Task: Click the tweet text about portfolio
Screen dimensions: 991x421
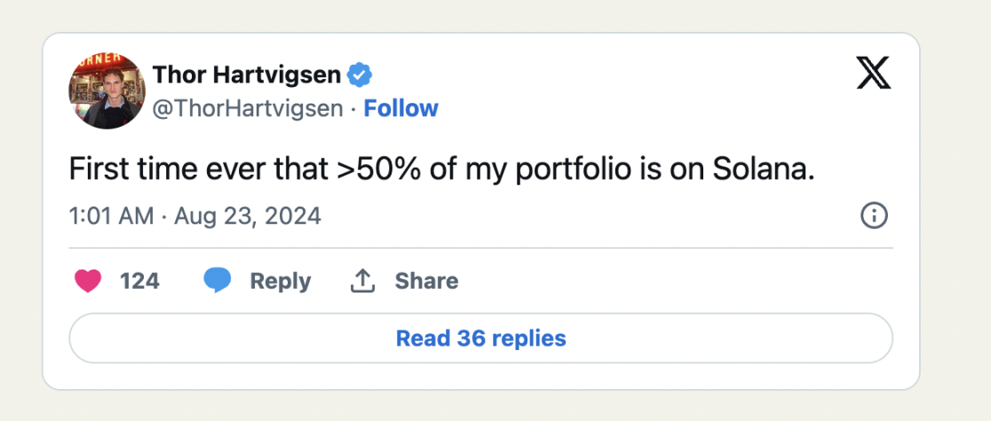Action: (441, 170)
